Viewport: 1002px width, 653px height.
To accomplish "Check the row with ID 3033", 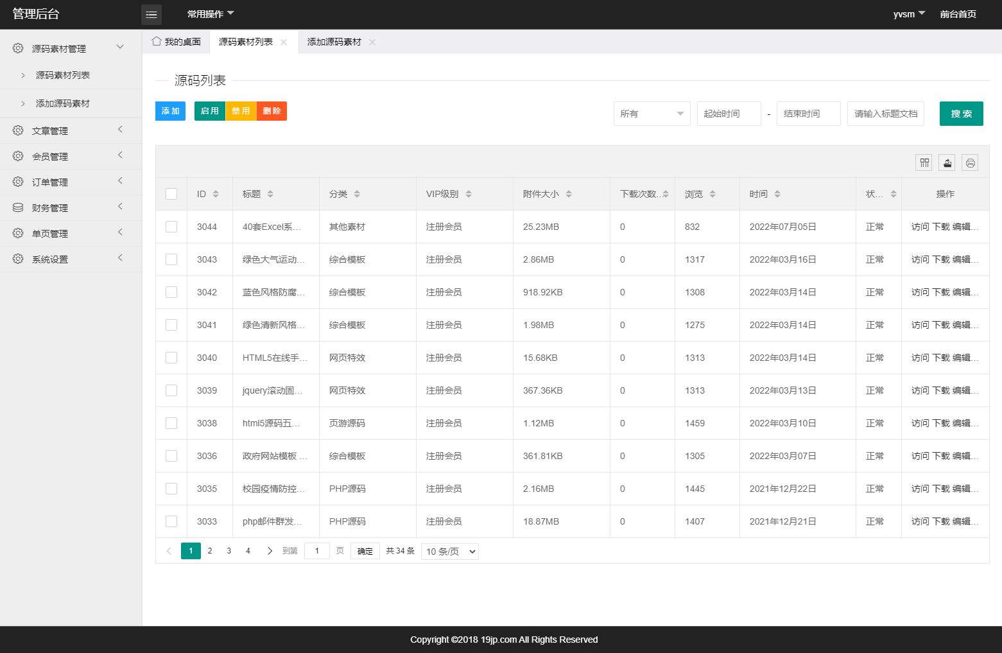I will point(171,521).
